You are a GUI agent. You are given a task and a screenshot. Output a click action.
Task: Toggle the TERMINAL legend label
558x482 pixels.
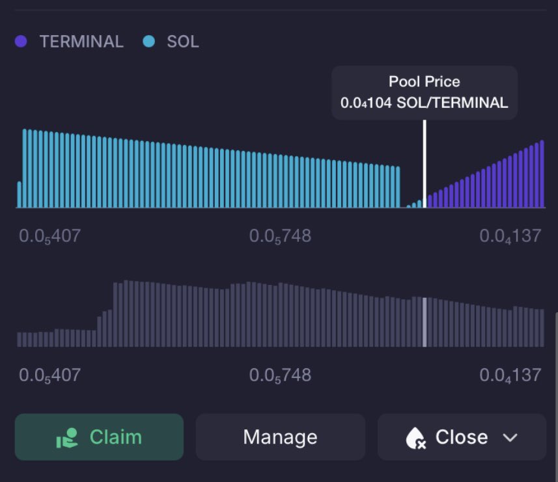pyautogui.click(x=81, y=42)
